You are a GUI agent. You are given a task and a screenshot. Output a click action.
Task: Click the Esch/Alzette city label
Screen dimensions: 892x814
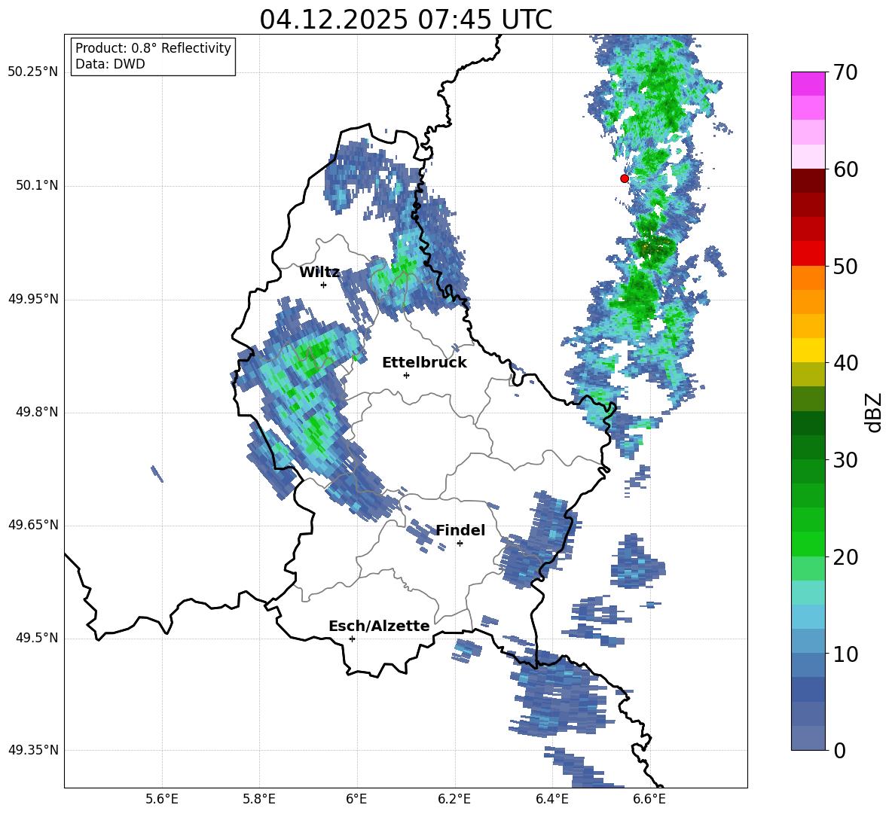379,626
